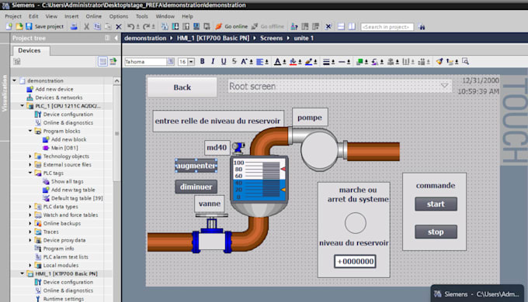Select Main [OB1] in project tree

click(64, 148)
